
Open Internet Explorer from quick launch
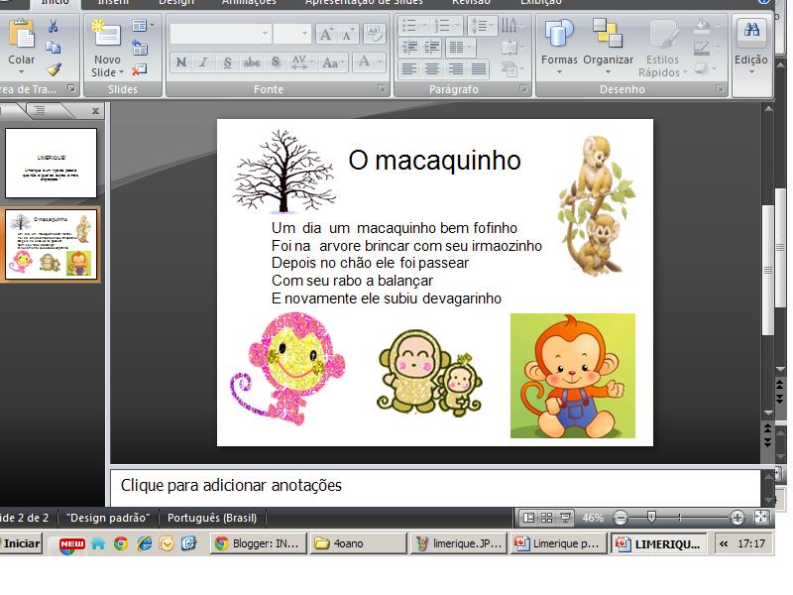144,543
